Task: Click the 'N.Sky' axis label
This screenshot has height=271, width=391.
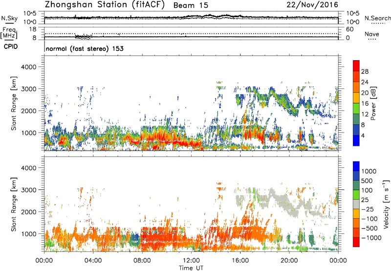Action: pos(9,18)
